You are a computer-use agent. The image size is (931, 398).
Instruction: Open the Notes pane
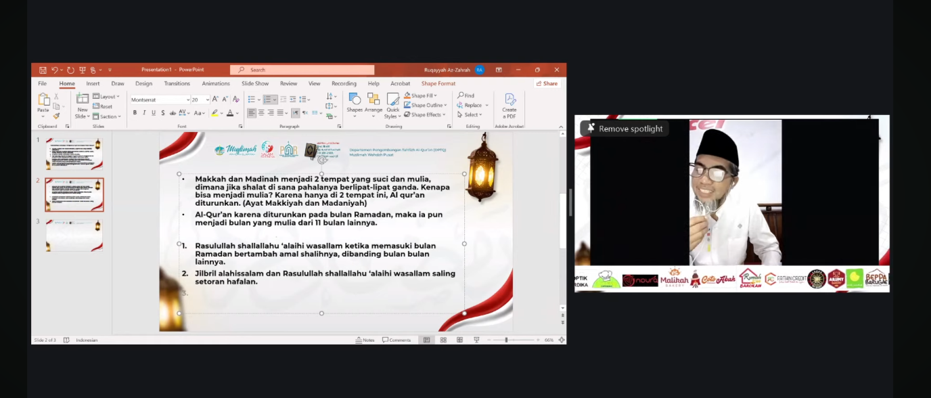click(365, 340)
